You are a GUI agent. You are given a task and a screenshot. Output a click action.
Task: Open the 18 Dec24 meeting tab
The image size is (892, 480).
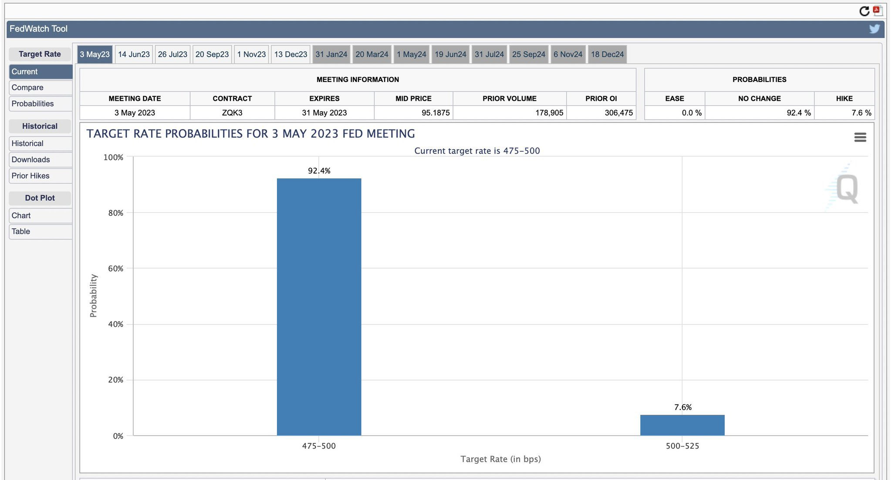[x=607, y=54]
